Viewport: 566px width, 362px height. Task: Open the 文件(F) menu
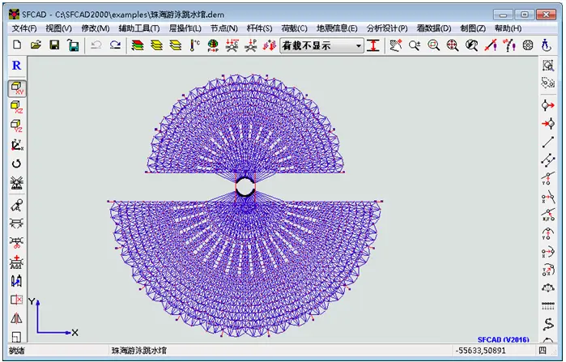[x=24, y=28]
